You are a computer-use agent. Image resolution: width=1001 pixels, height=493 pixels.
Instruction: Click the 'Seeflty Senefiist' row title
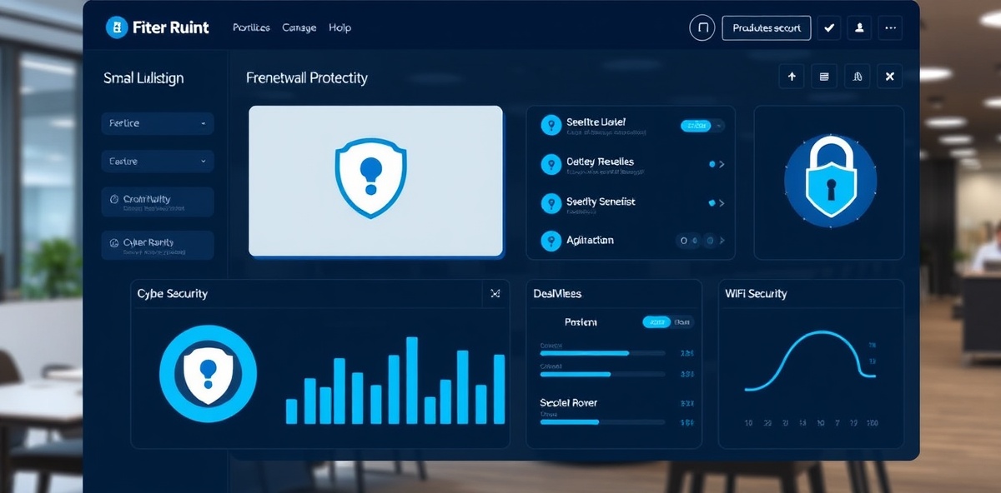tap(601, 202)
